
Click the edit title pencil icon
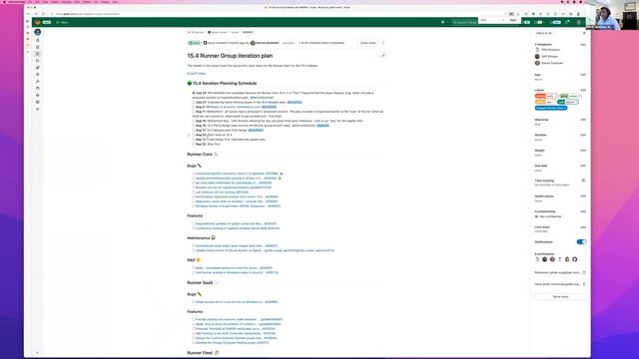point(383,56)
